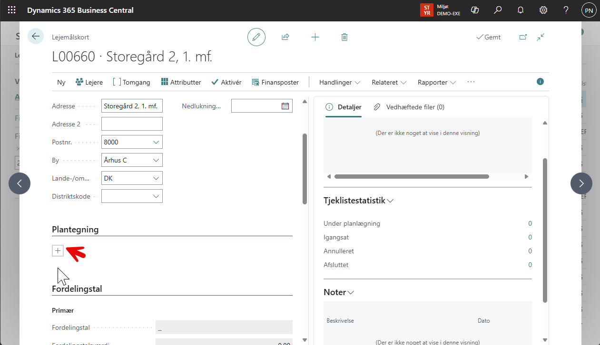Screen dimensions: 600x345
Task: Click the share icon in header
Action: pyautogui.click(x=285, y=37)
